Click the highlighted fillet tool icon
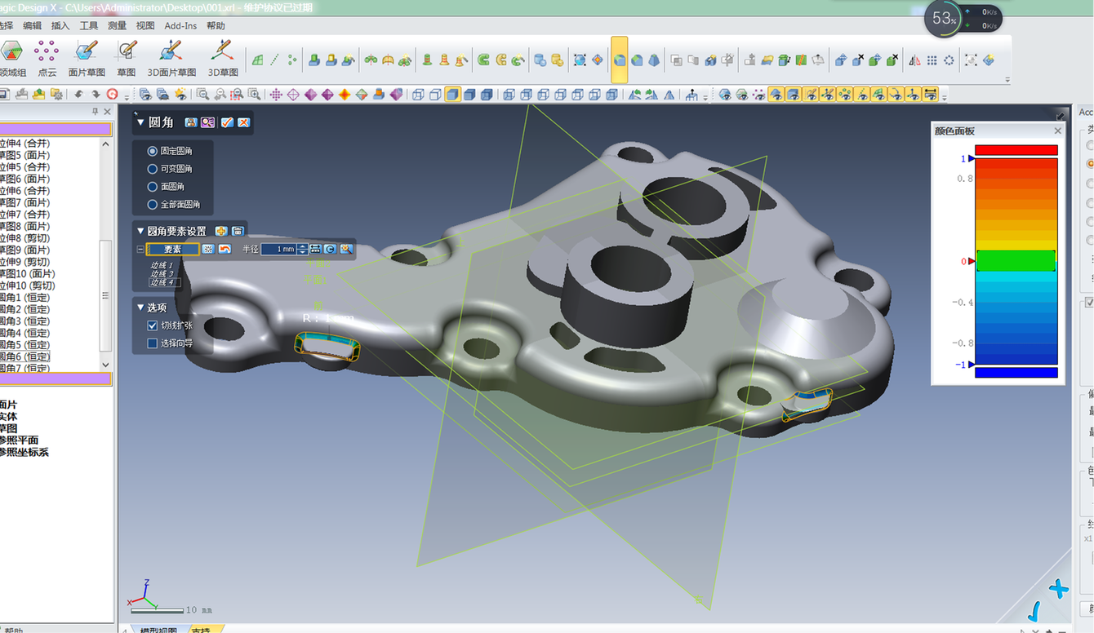 (620, 60)
